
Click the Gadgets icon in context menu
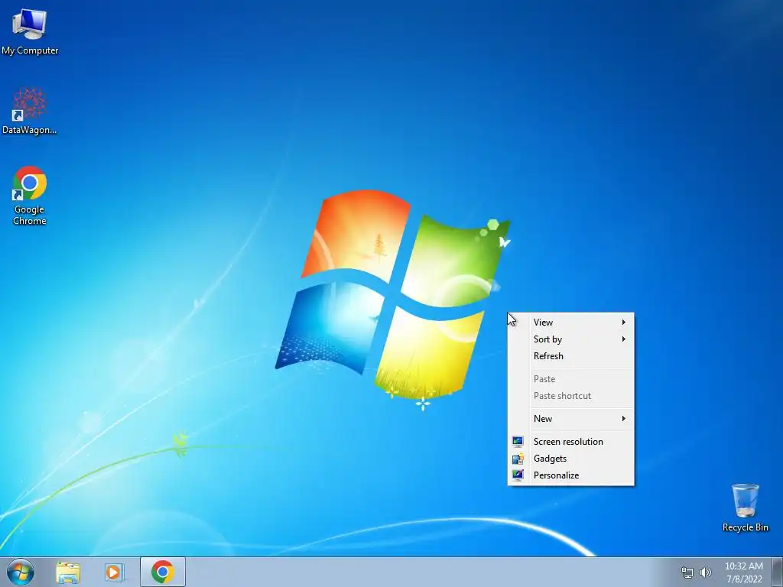coord(518,459)
